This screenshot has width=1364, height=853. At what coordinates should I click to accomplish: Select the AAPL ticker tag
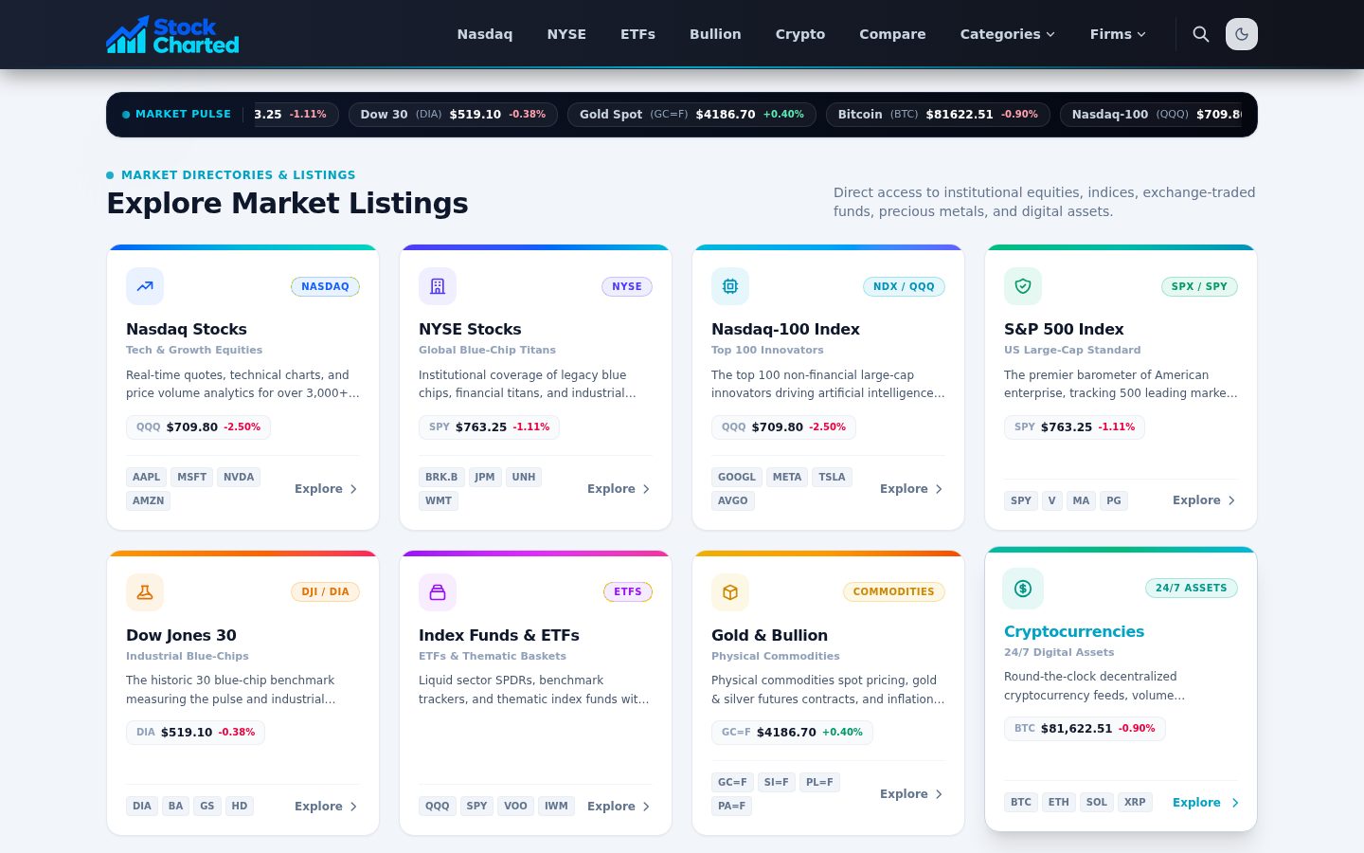click(146, 478)
